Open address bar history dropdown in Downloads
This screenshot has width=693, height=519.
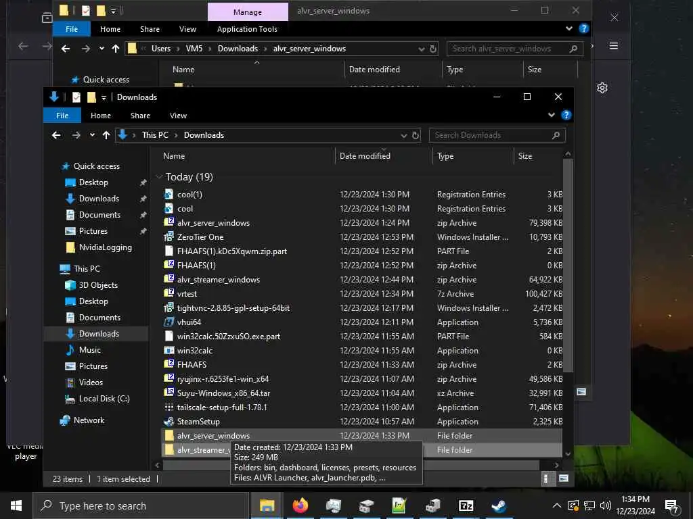pos(403,135)
